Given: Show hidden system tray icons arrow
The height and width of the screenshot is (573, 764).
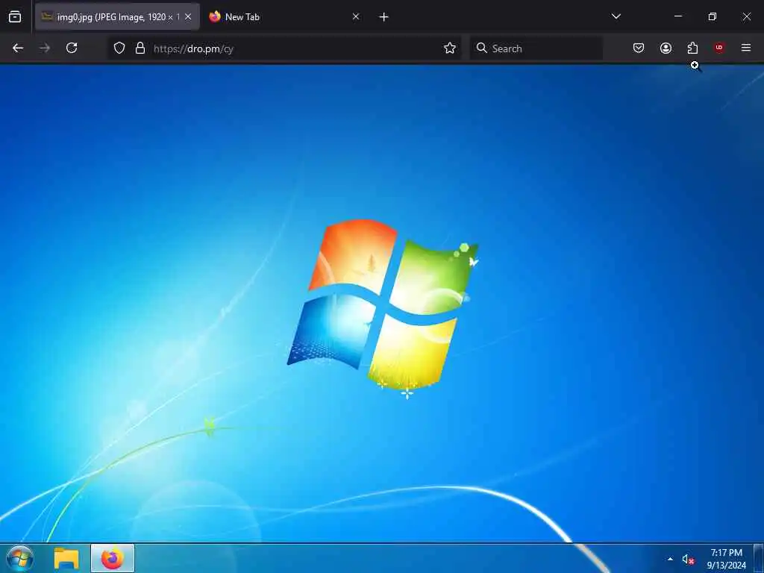Looking at the screenshot, I should (671, 559).
